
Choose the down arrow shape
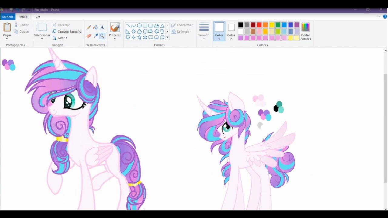coord(128,37)
